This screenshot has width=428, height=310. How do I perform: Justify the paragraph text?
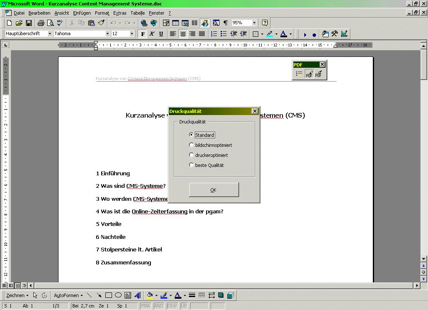point(202,34)
